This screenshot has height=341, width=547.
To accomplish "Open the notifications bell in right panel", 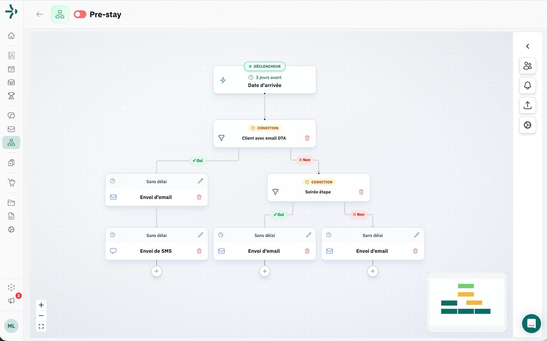I will (x=528, y=85).
